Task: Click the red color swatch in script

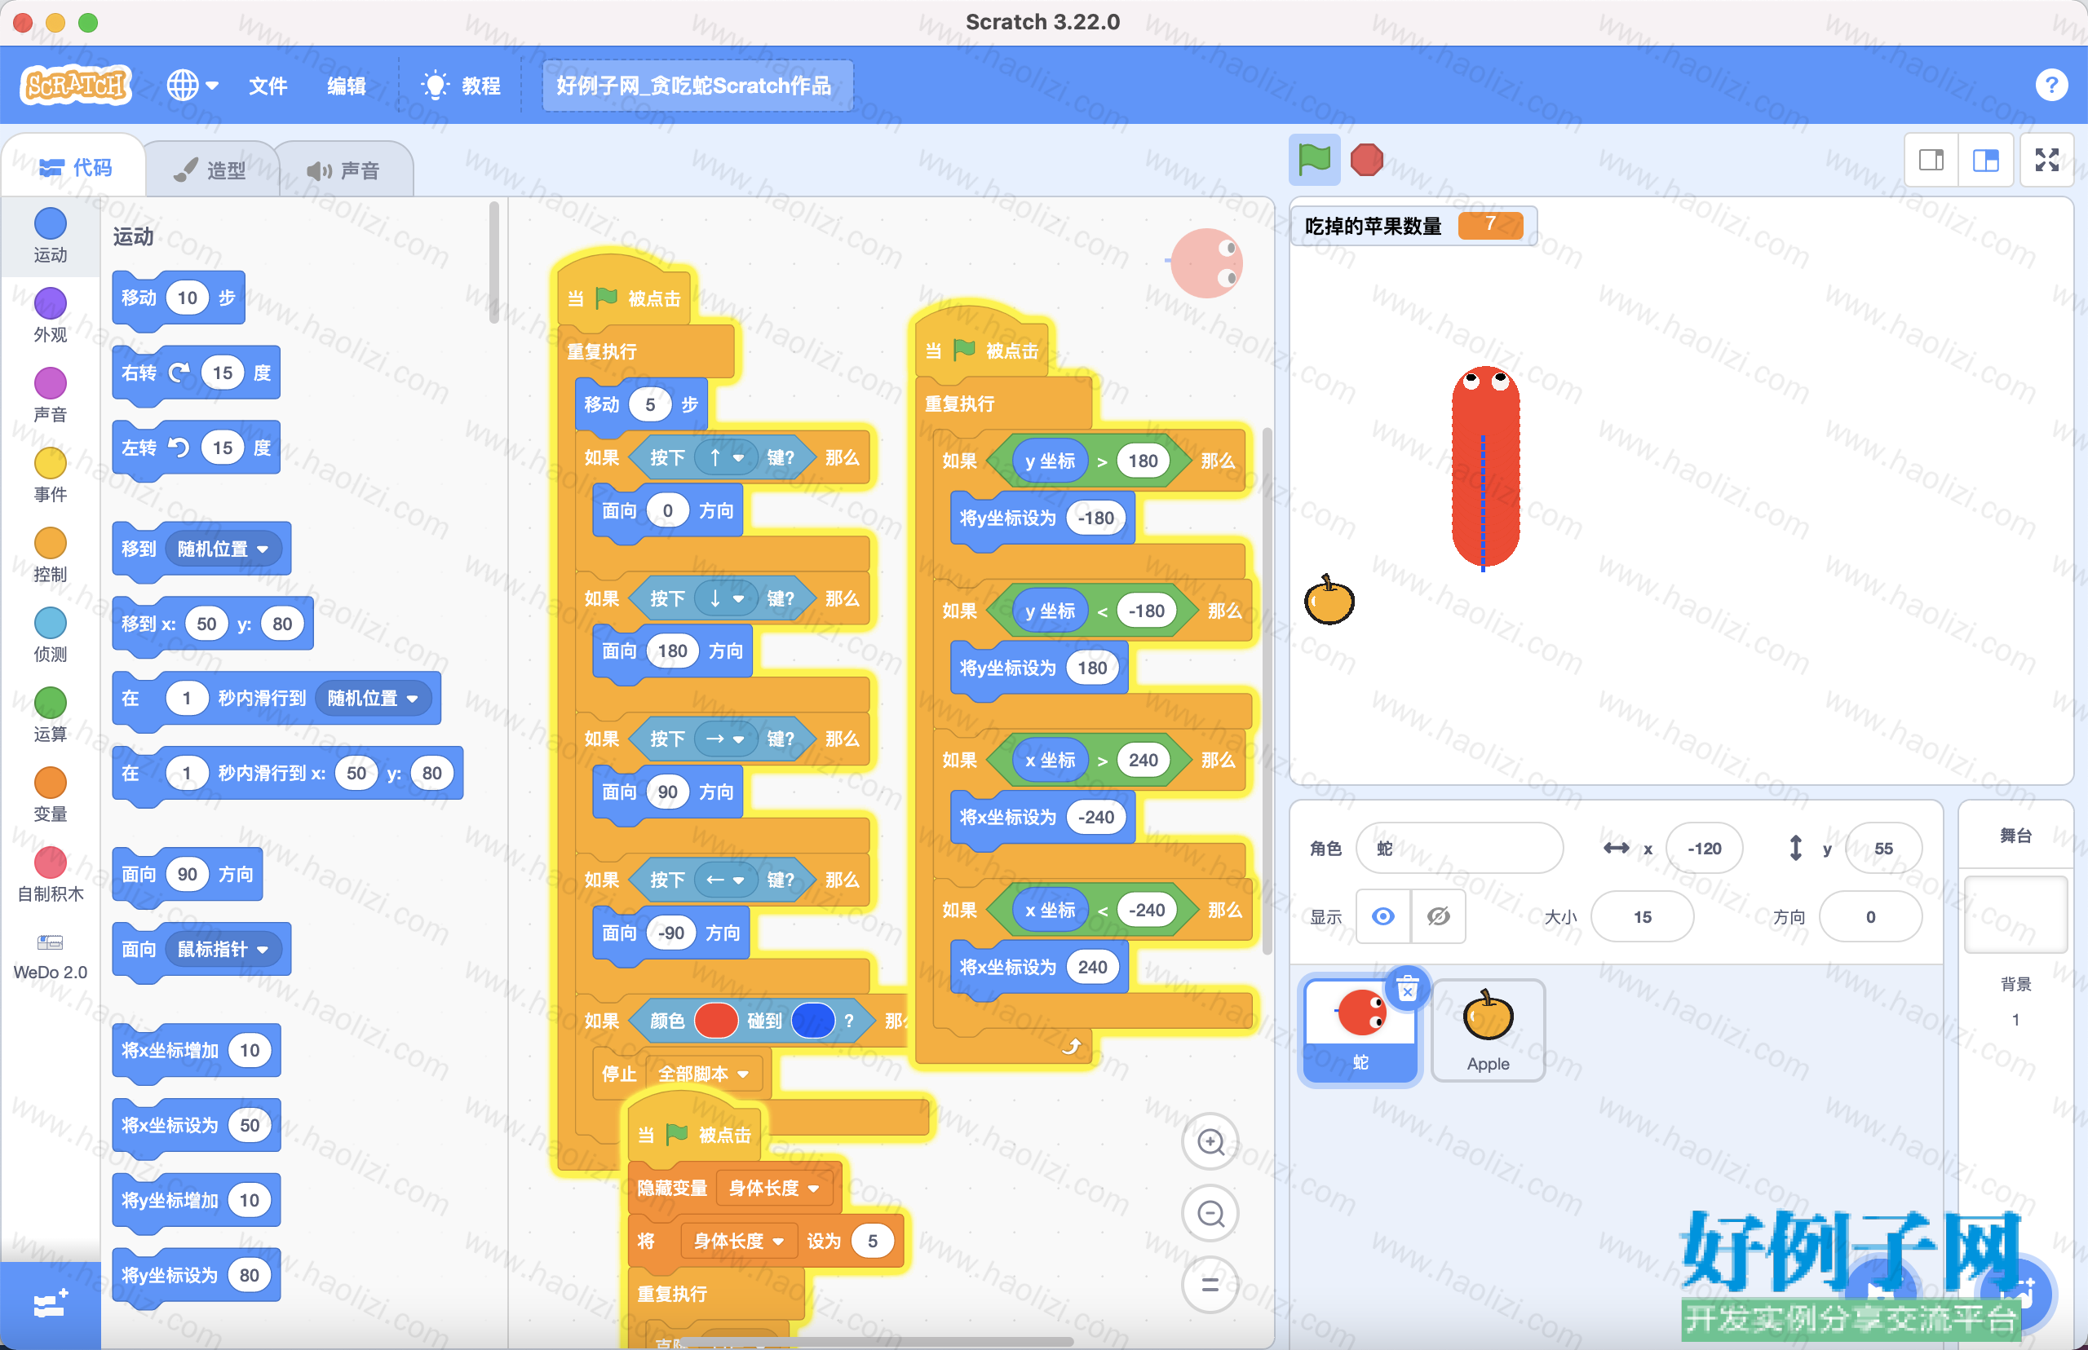Action: 715,1021
